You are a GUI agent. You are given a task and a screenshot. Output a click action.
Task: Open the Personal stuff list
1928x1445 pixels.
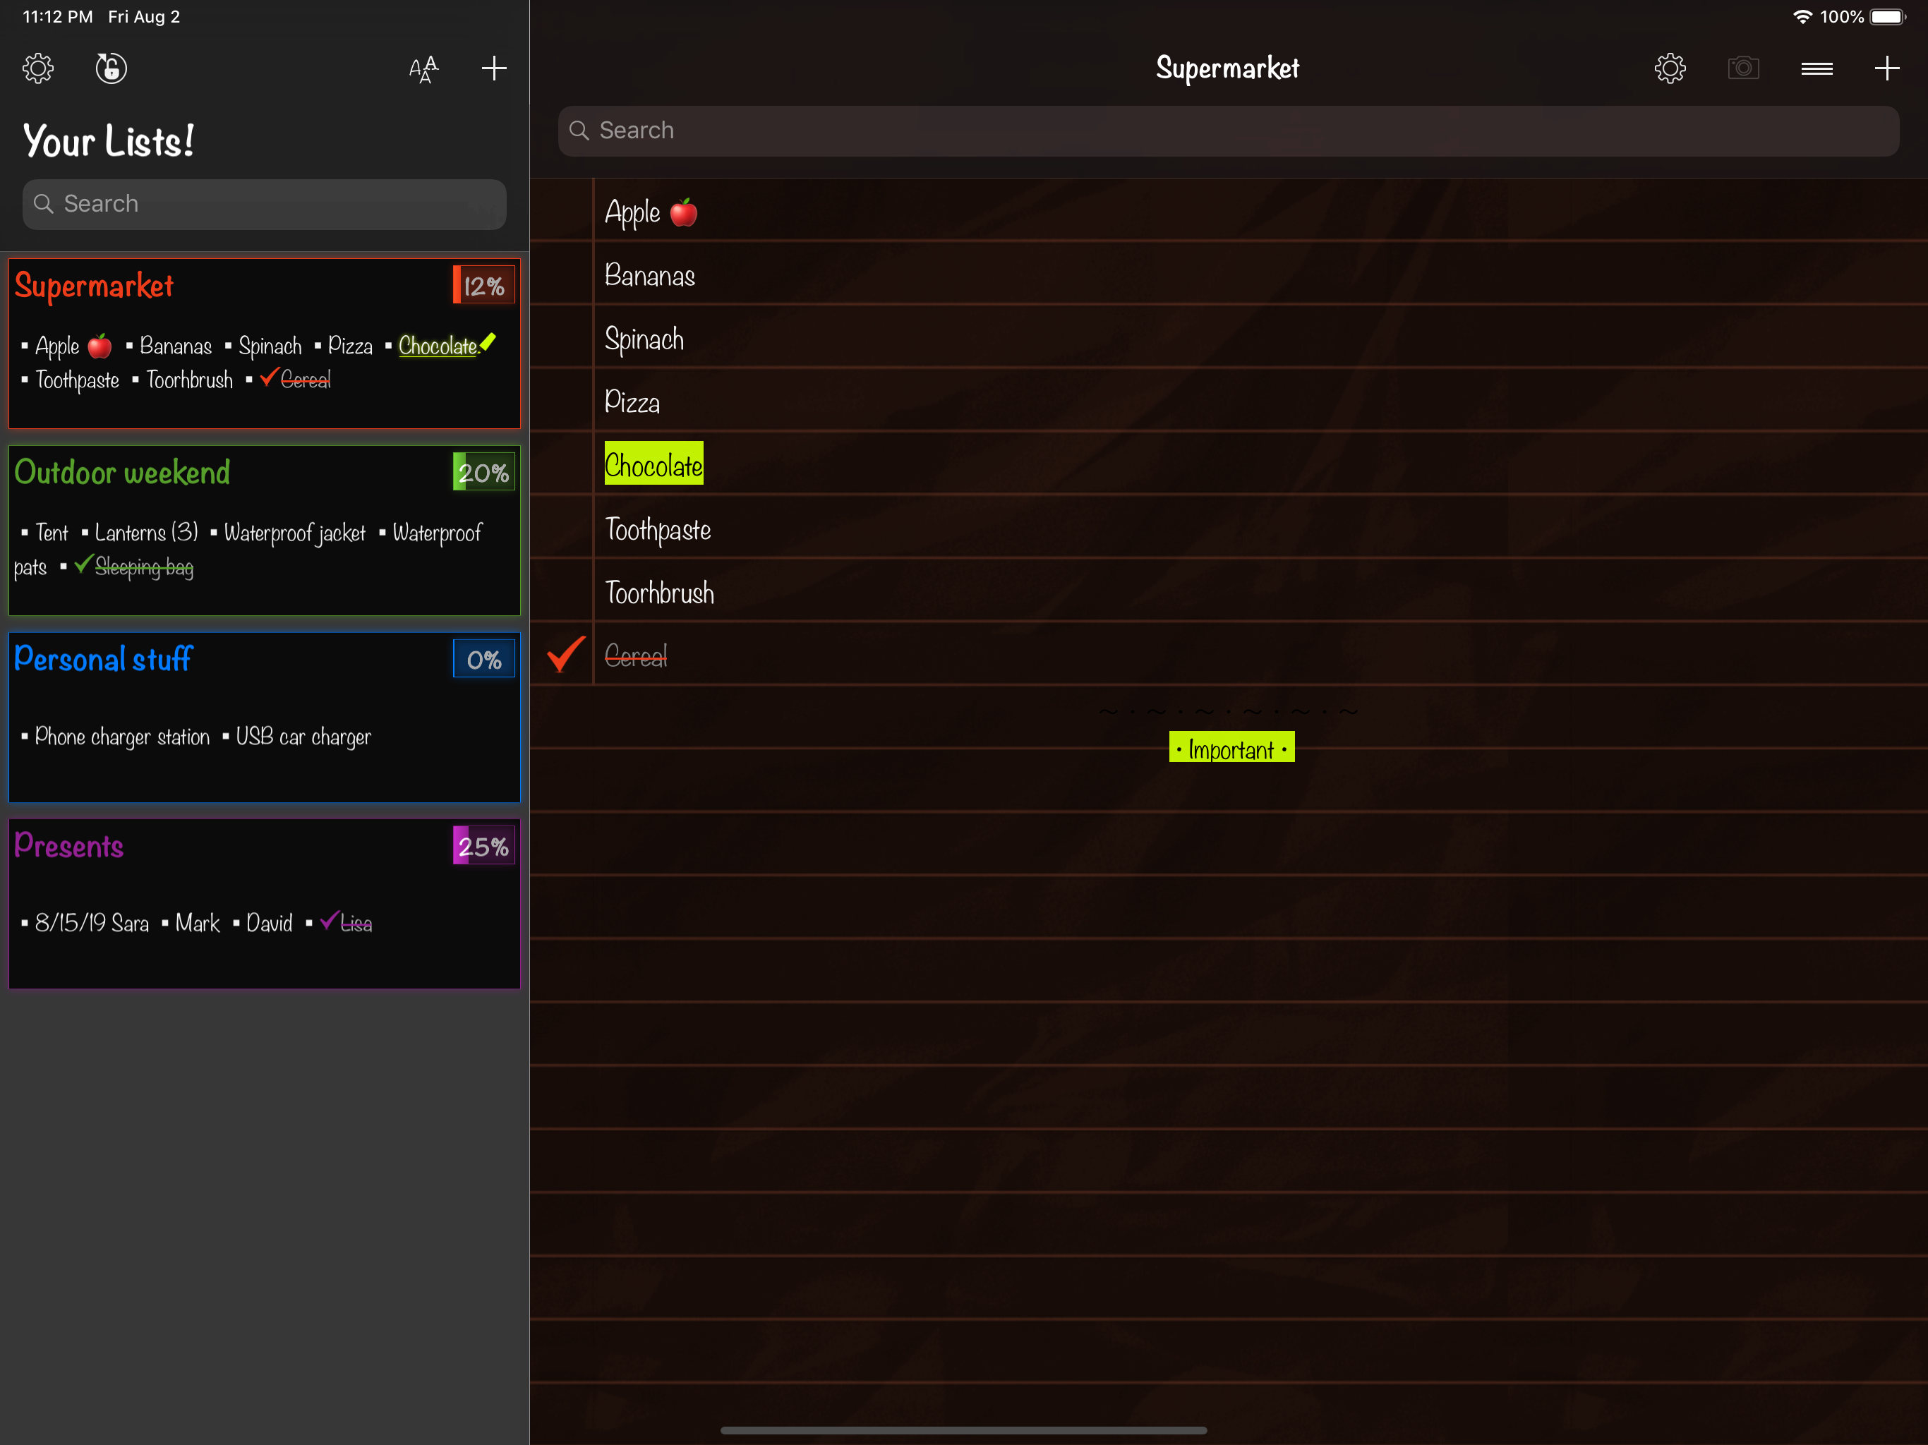coord(264,716)
